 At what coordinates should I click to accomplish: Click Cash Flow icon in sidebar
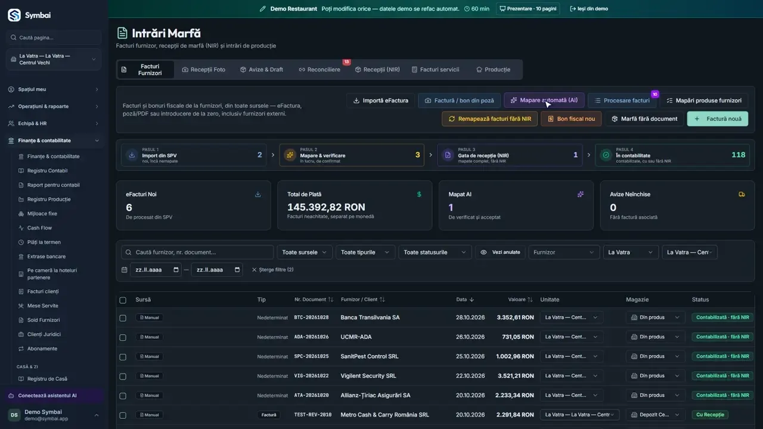(21, 228)
